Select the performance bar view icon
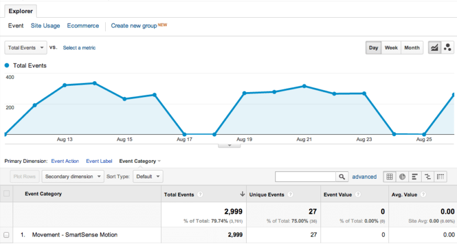 [414, 177]
